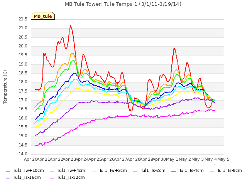
Task: Select the Tul1_Ts-16cm legend label
Action: (x=27, y=177)
